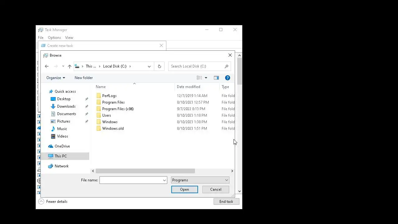Show the preview pane icon
The image size is (398, 224).
point(216,78)
